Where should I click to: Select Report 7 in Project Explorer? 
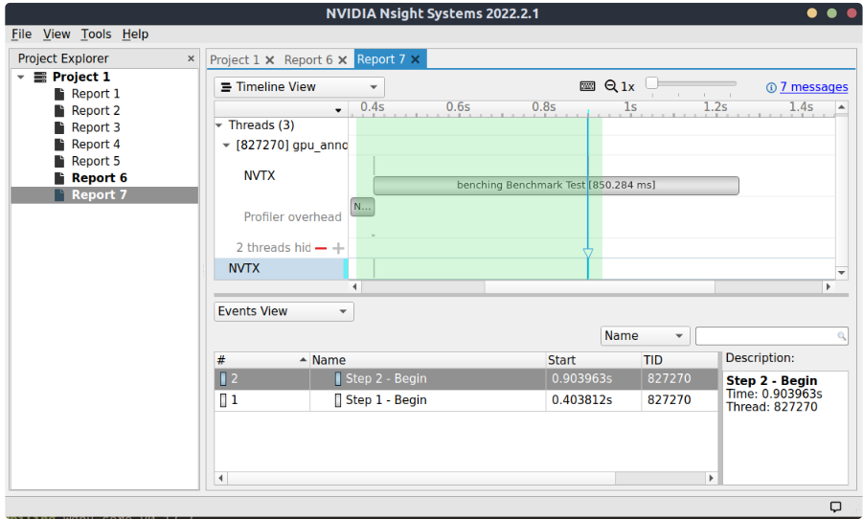point(104,194)
